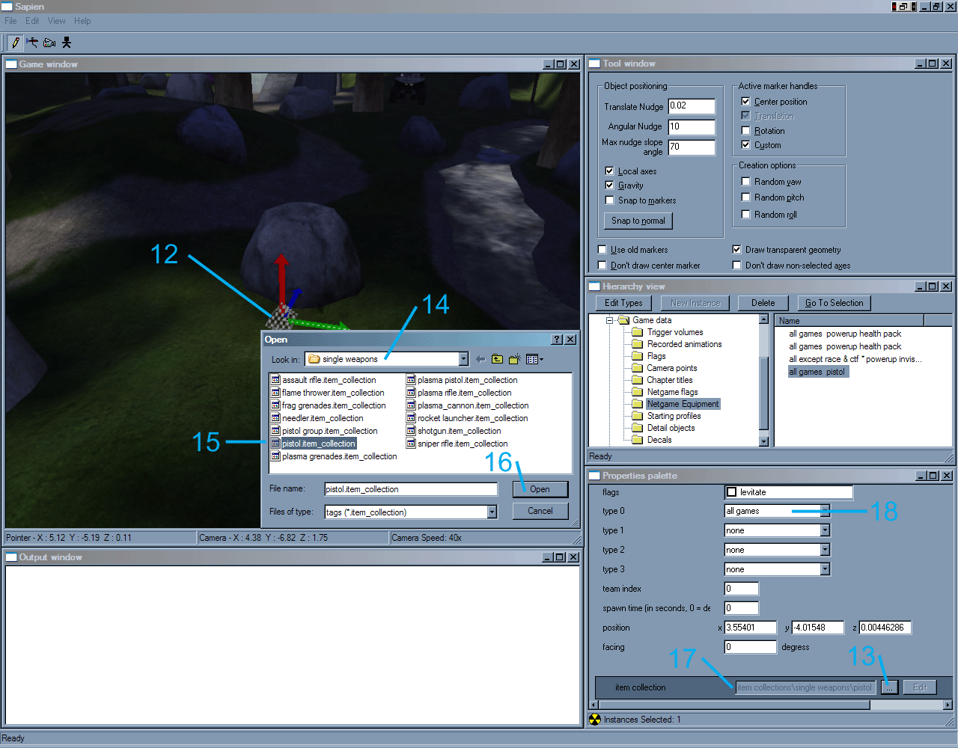Uncheck the Gravity checkbox
Viewport: 958px width, 748px height.
pyautogui.click(x=609, y=186)
